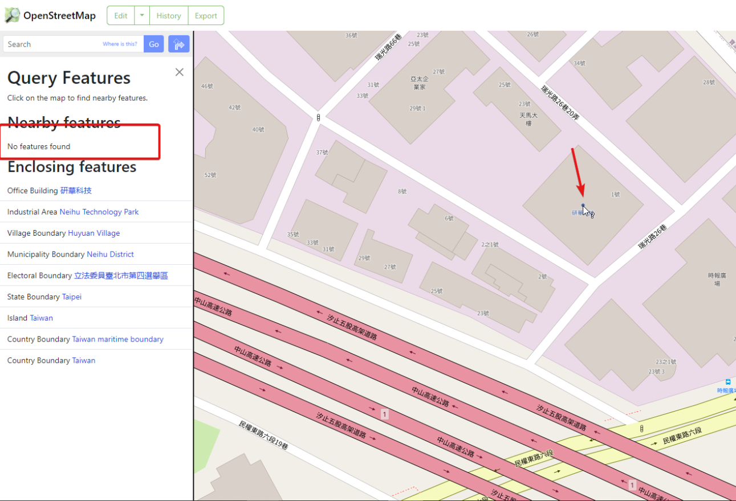Click the 2之1號 house number label

pyautogui.click(x=490, y=245)
